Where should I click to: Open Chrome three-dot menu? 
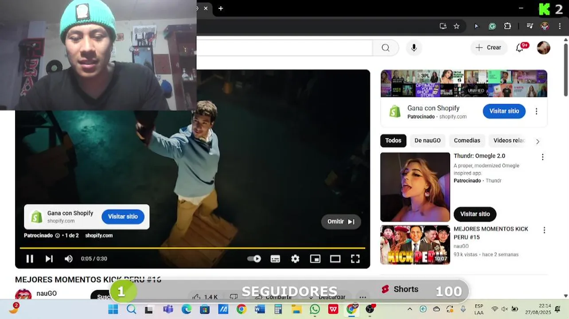click(560, 26)
